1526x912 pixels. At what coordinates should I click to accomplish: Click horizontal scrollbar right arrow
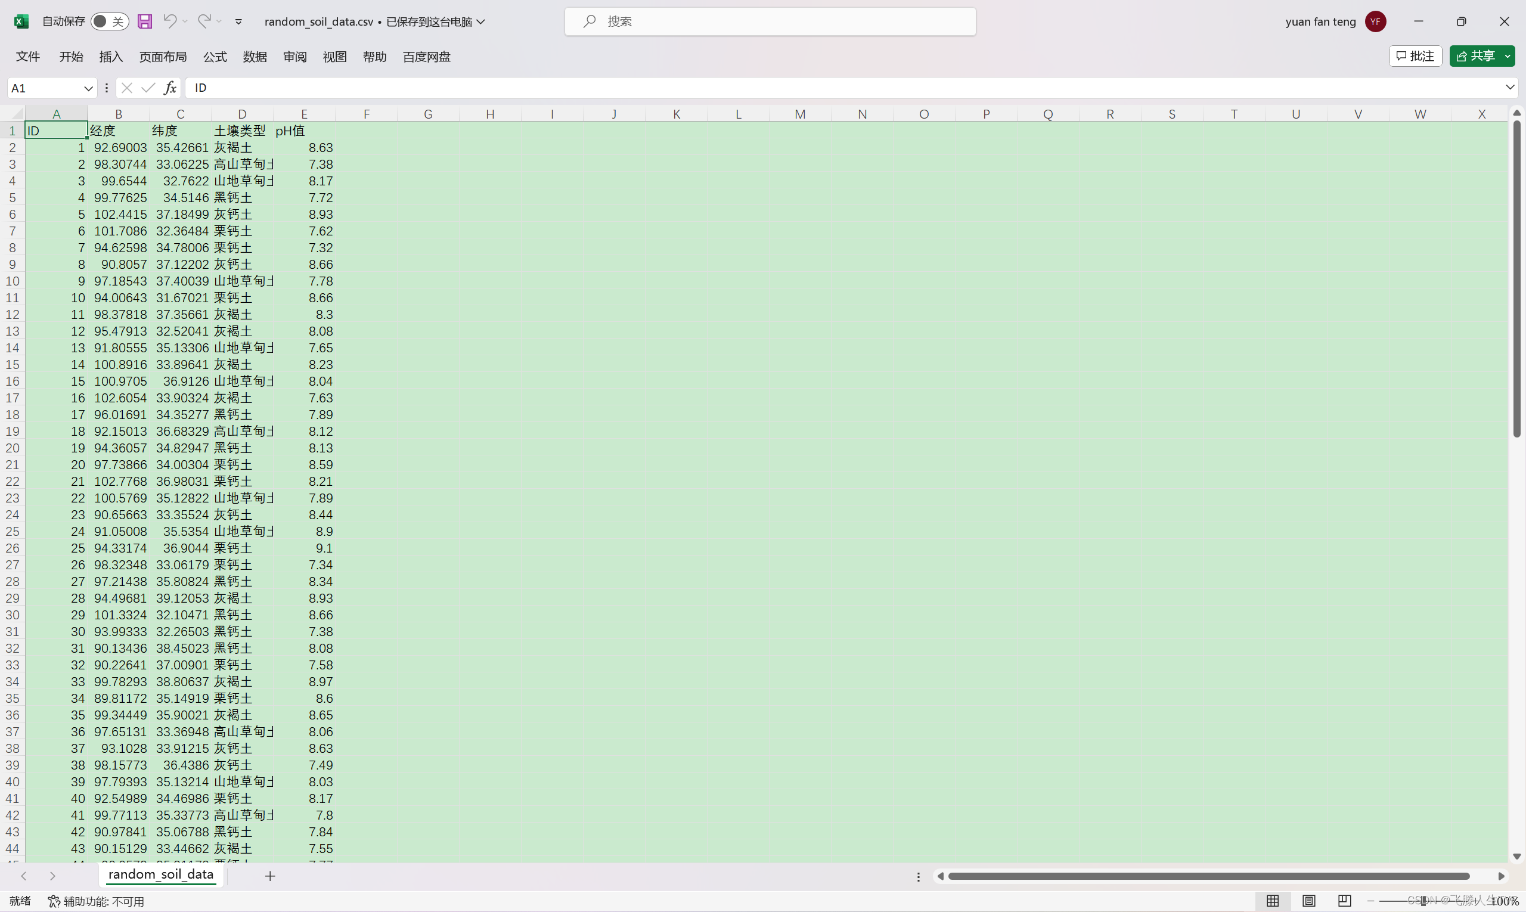pos(1502,876)
